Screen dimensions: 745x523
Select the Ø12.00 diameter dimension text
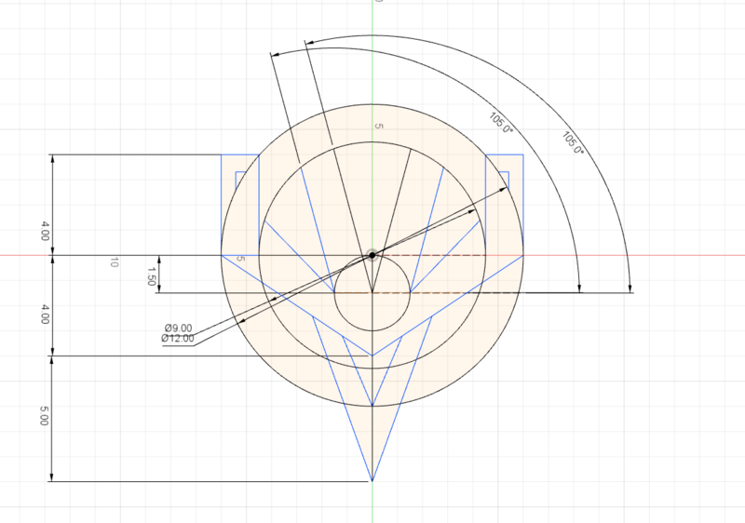(x=177, y=339)
